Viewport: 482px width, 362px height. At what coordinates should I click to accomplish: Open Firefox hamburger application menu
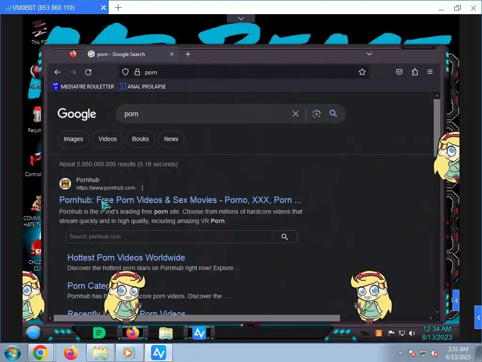pyautogui.click(x=430, y=72)
